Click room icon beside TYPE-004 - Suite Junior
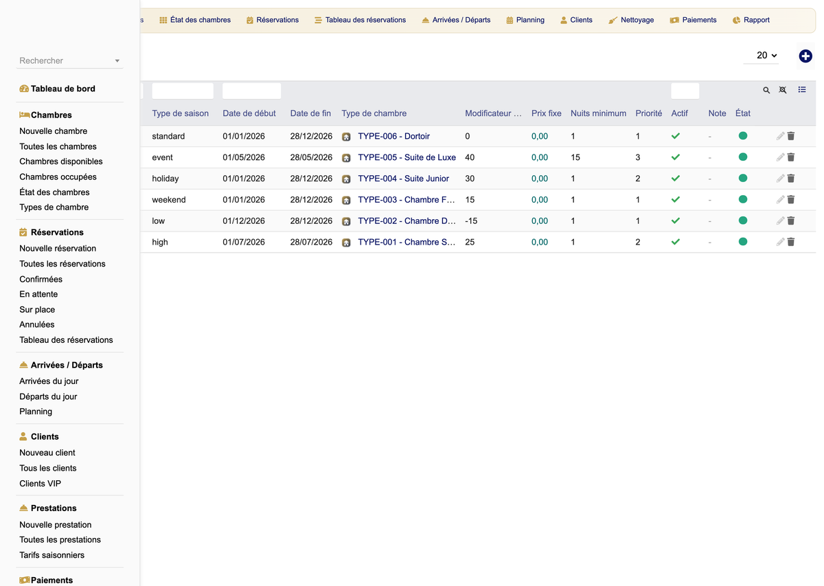 pyautogui.click(x=347, y=179)
